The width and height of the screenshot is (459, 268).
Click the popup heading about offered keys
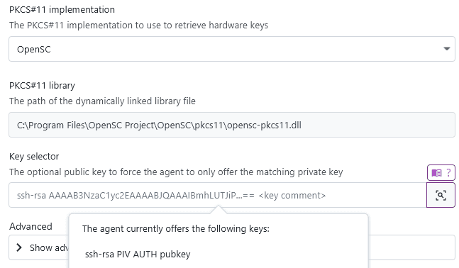[x=176, y=228]
